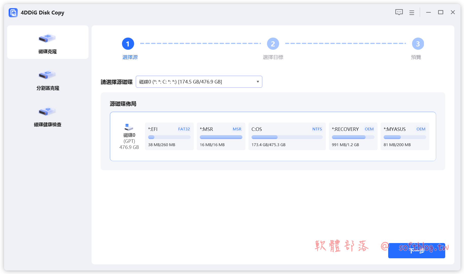Close the 4DDiG Disk Copy window
The image size is (464, 274).
[453, 12]
